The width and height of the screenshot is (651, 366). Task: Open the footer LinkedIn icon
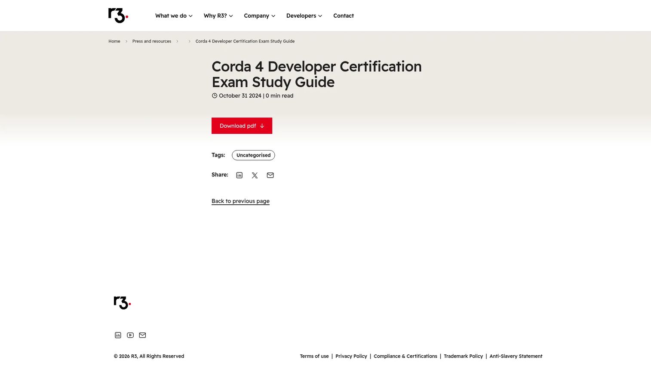(118, 335)
